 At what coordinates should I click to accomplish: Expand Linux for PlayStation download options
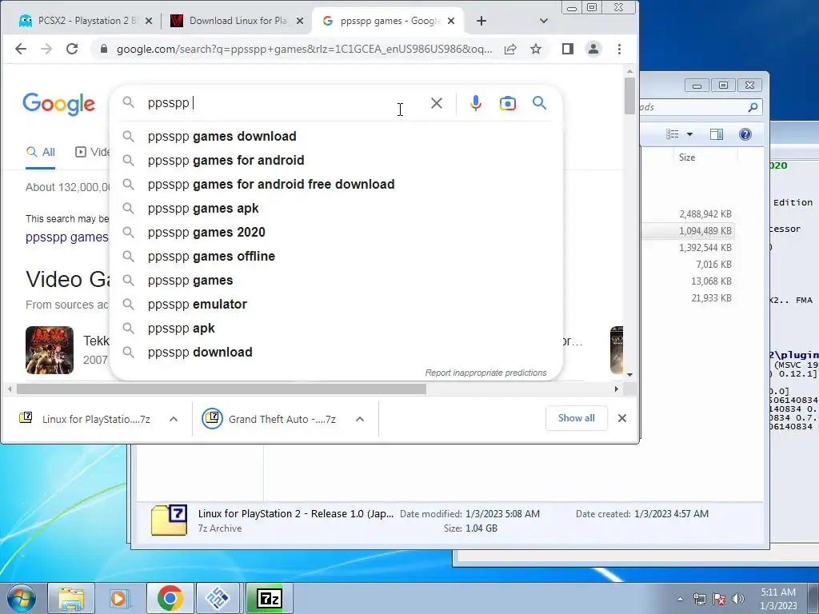(x=174, y=419)
